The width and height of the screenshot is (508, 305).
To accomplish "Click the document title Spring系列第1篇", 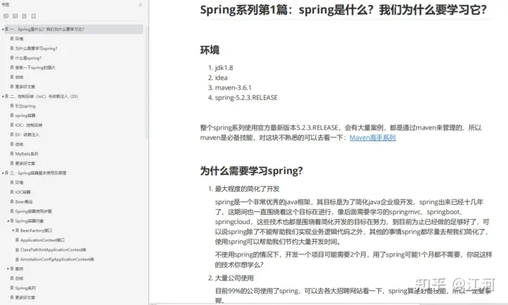I will click(x=344, y=10).
